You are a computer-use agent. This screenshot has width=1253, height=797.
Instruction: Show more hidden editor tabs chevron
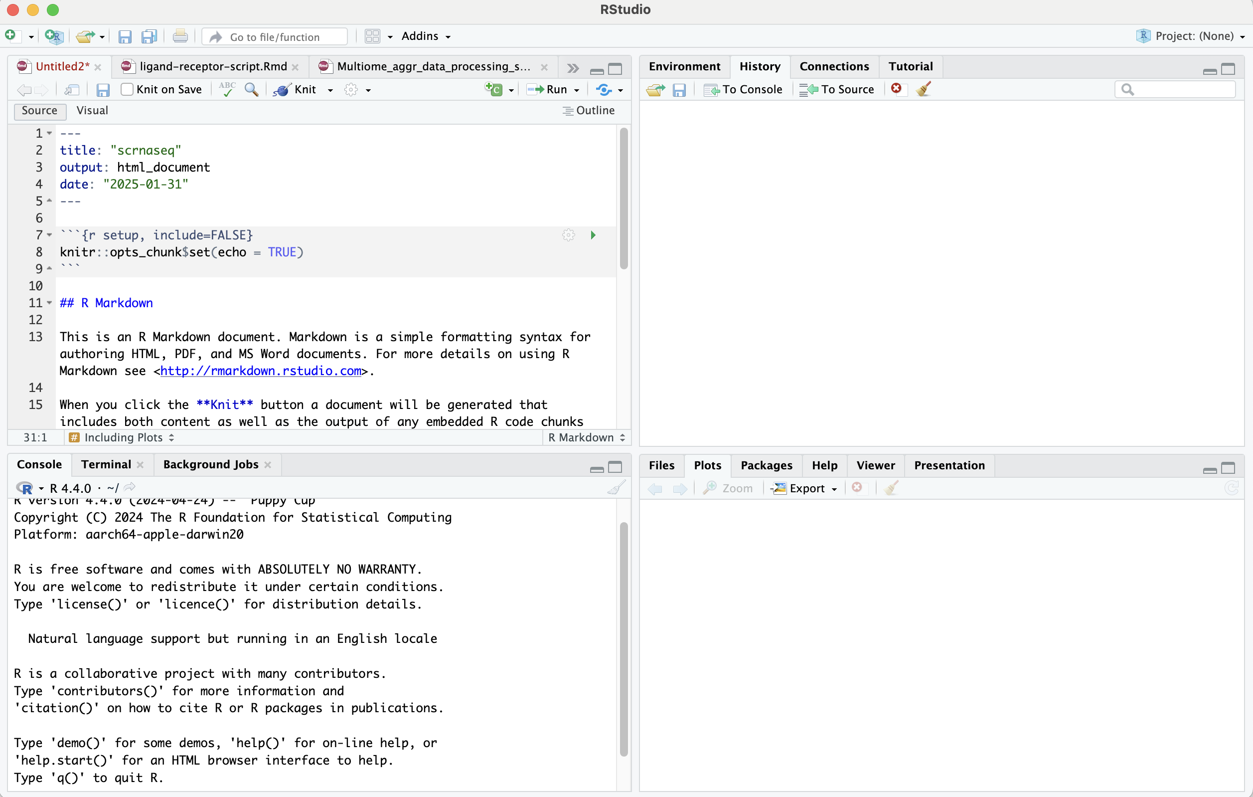pos(573,68)
